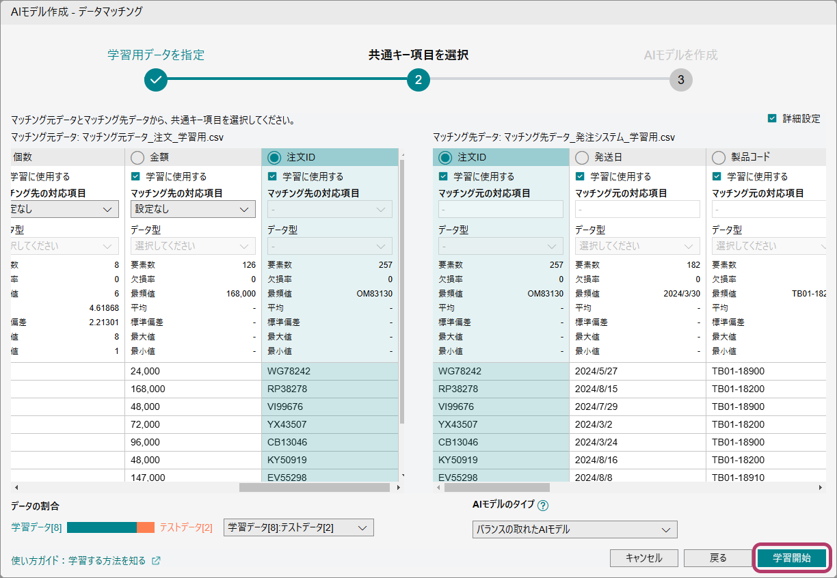Toggle the 詳細設定 checkbox
This screenshot has width=837, height=578.
point(772,118)
